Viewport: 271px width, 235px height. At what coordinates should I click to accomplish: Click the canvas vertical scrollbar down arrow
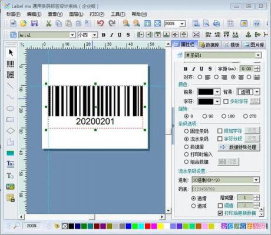click(168, 211)
